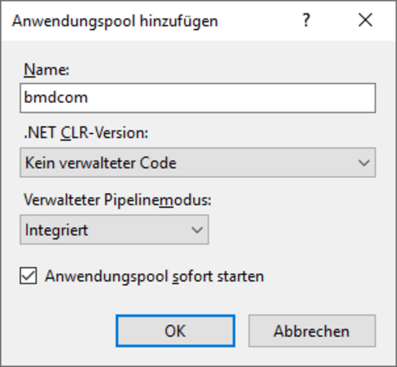Open the Verwalteter Pipelinemodus combo box

[x=114, y=230]
